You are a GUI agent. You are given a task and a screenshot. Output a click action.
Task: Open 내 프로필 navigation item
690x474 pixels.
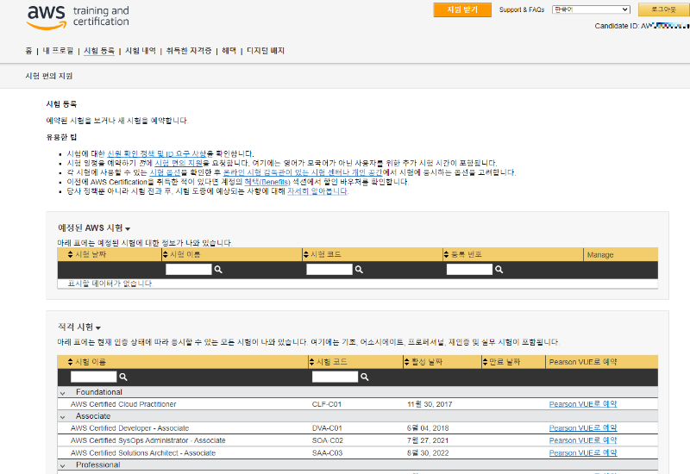(x=58, y=51)
